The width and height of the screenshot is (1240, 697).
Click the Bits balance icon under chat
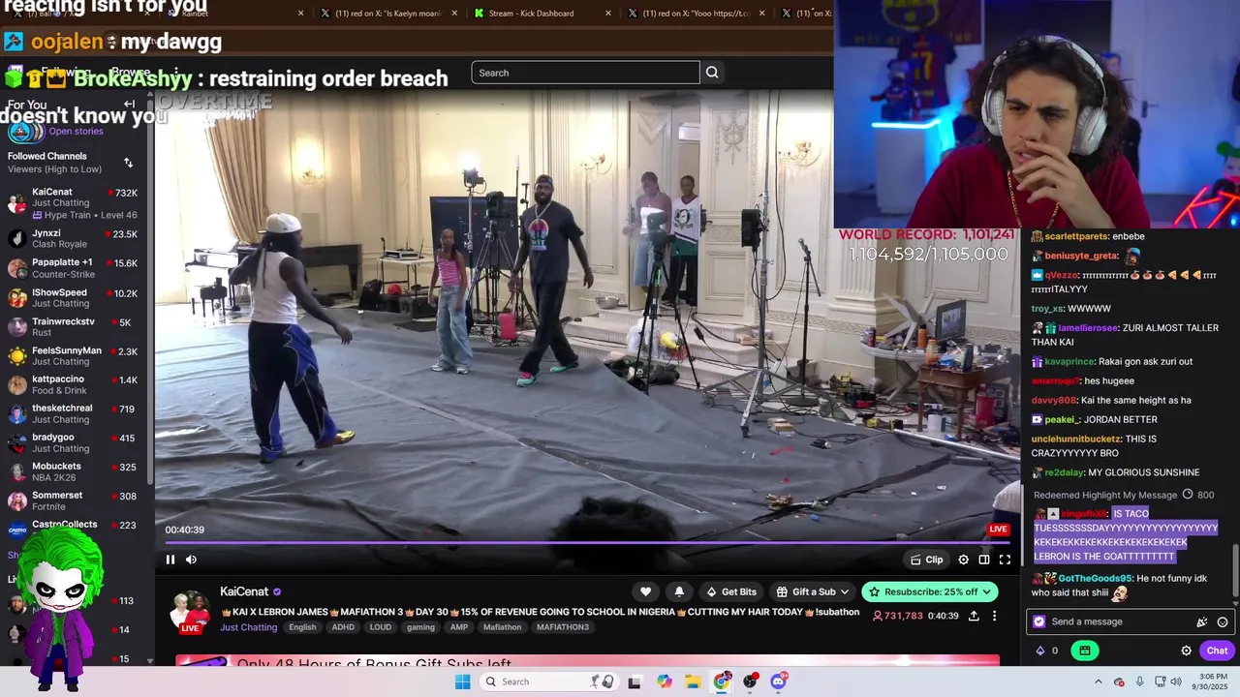coord(1041,651)
